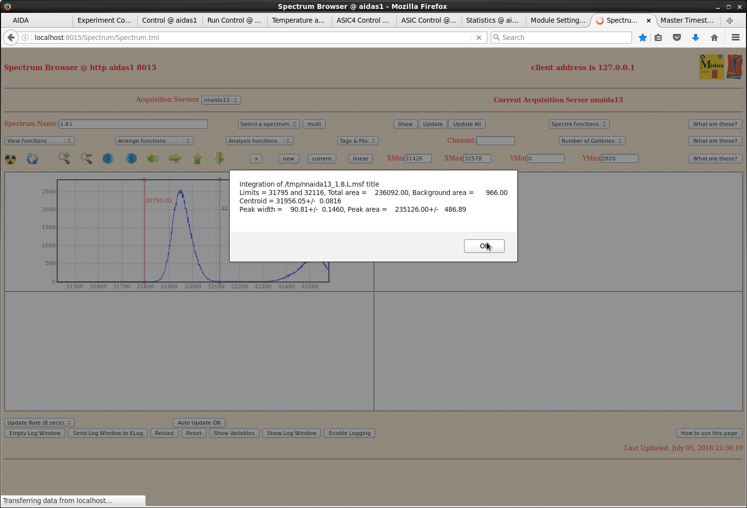Expand the Analysis functions dropdown

pyautogui.click(x=260, y=141)
